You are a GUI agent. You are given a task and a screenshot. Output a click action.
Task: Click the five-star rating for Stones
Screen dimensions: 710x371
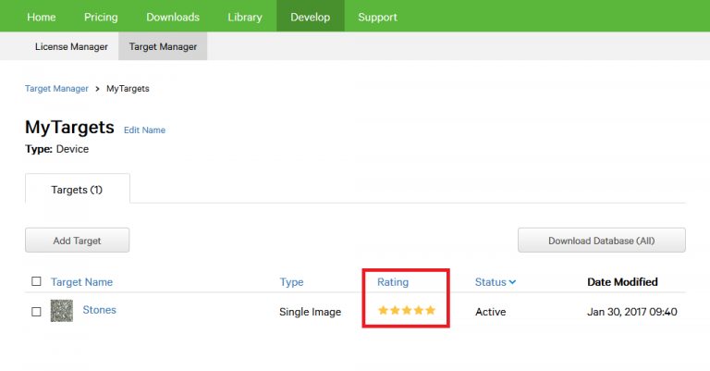[406, 311]
